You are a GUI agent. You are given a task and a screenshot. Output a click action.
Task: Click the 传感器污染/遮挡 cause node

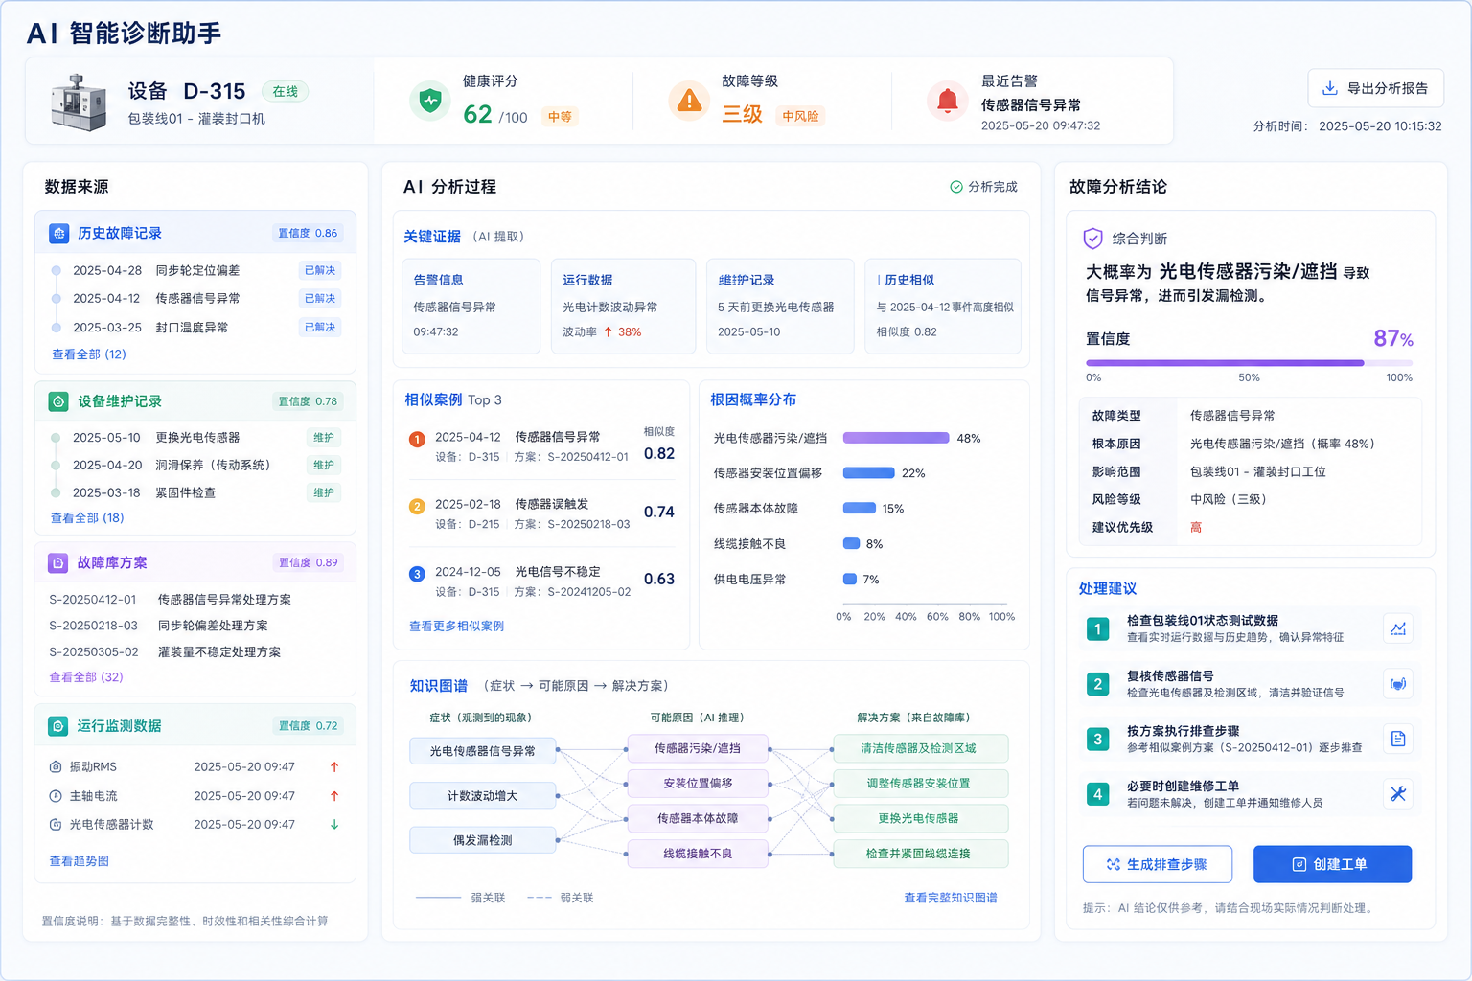(698, 748)
